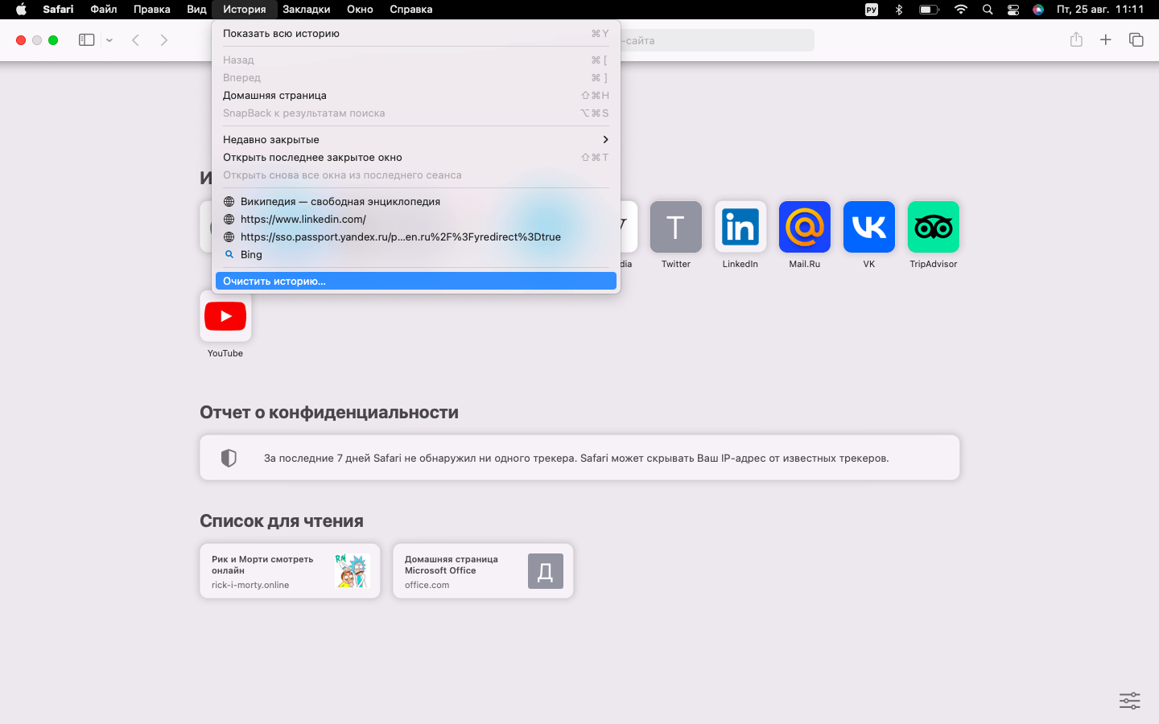Click the Рик и Морти thumbnail image
1159x724 pixels.
tap(352, 571)
